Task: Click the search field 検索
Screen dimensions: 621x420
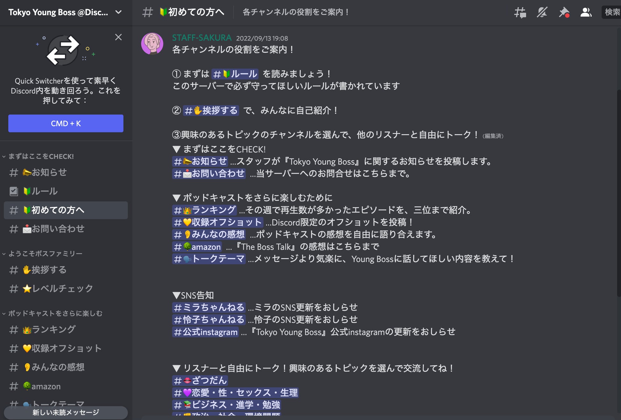Action: 611,12
